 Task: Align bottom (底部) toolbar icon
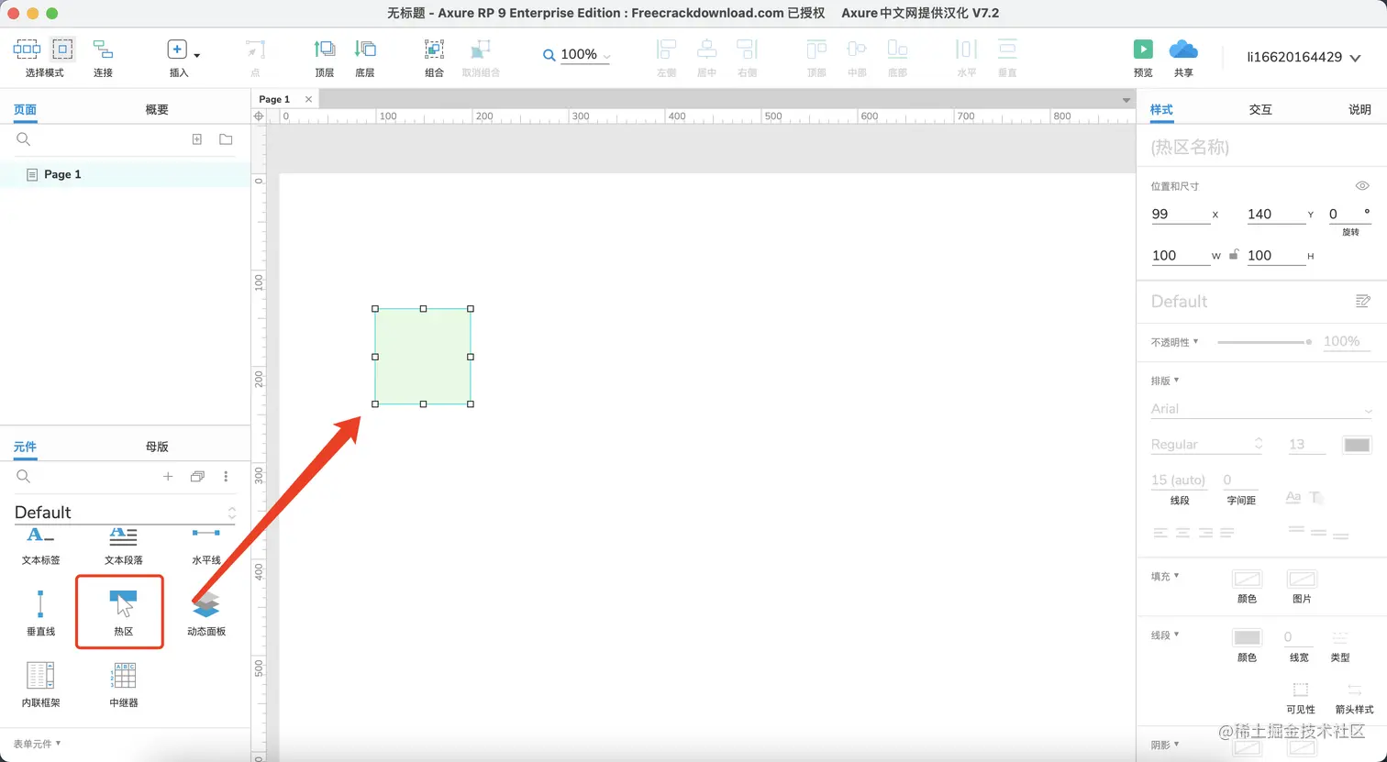click(897, 50)
